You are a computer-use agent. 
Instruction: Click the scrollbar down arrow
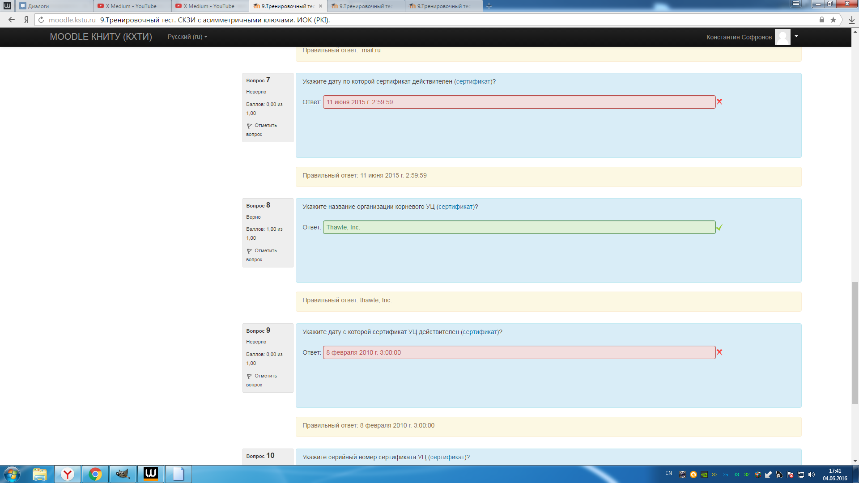(x=855, y=461)
